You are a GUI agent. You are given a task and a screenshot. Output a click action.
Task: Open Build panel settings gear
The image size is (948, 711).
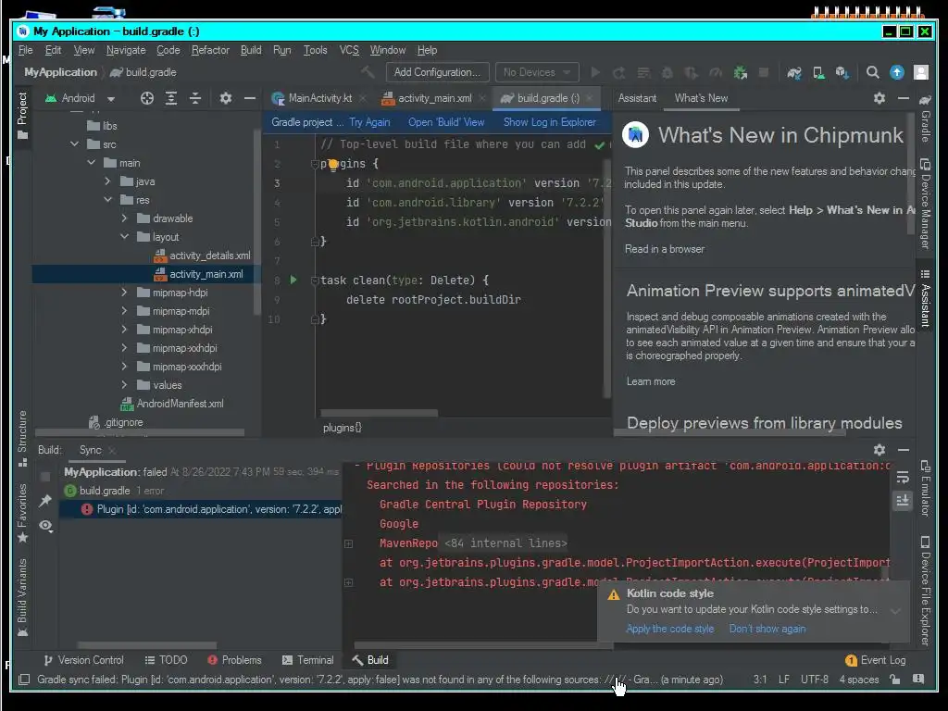click(879, 450)
